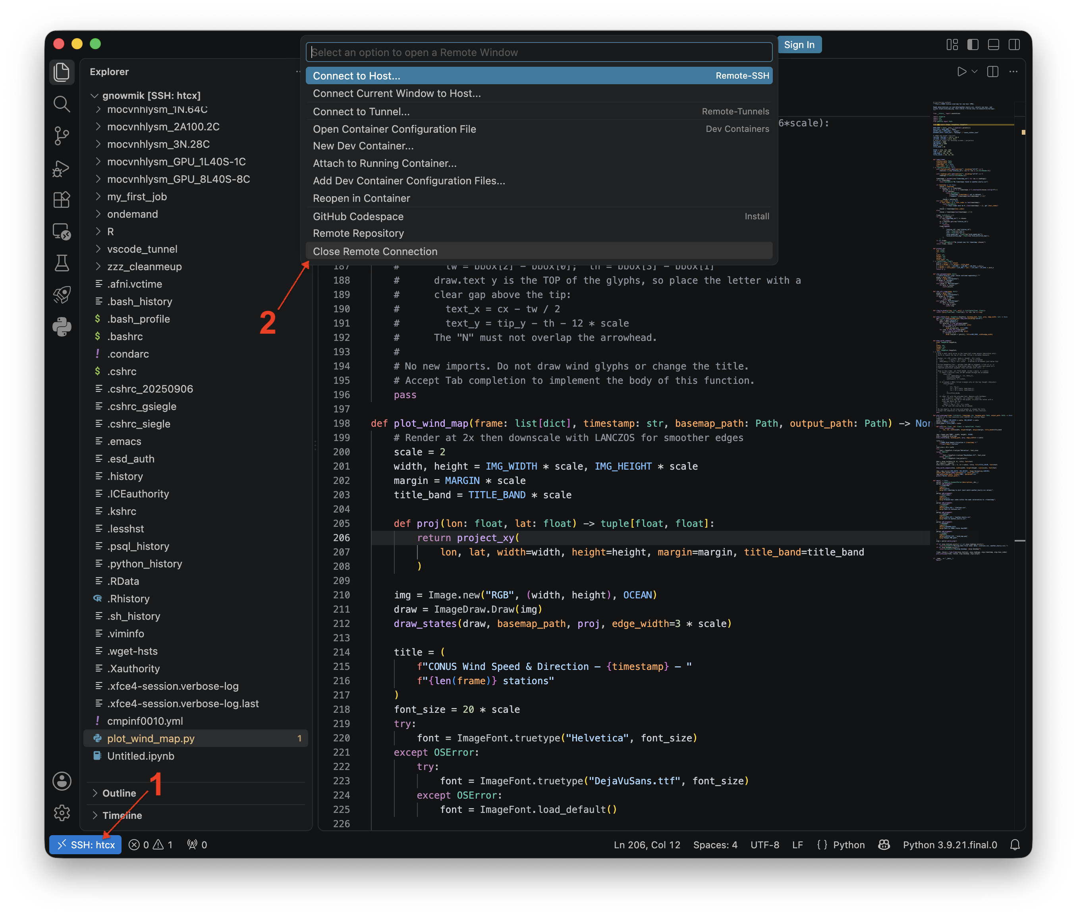Toggle the Secondary Side Bar
Screen dimensions: 1077x917
point(1013,45)
